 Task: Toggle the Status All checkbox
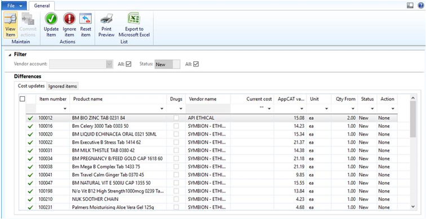196,64
